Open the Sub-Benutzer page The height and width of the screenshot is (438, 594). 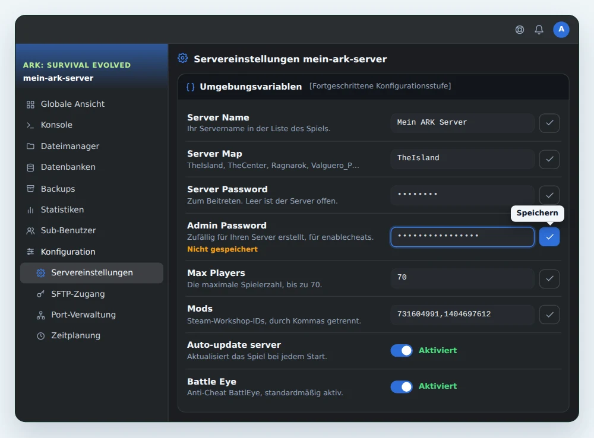(91, 230)
